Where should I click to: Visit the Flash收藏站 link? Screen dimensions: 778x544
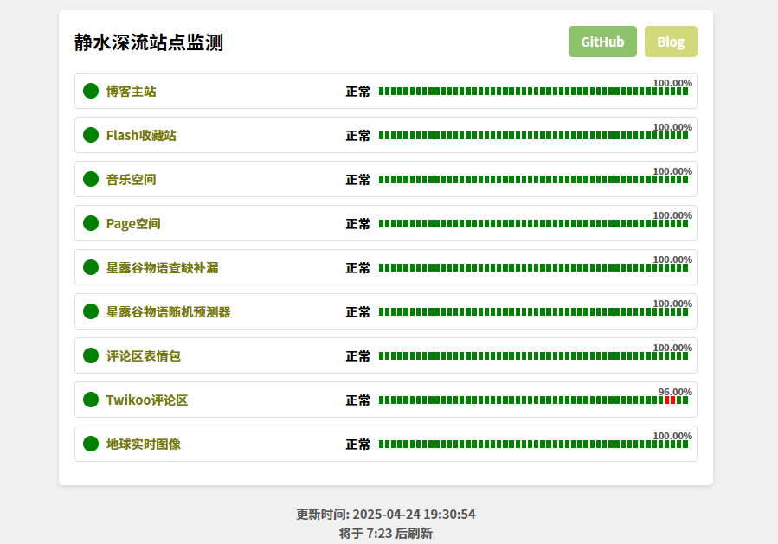click(x=141, y=136)
